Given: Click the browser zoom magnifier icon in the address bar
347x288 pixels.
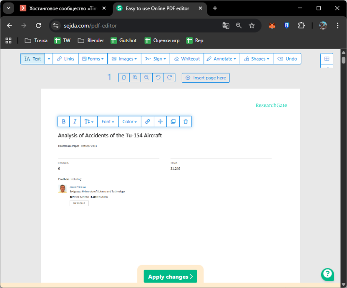Looking at the screenshot, I should click(x=239, y=26).
